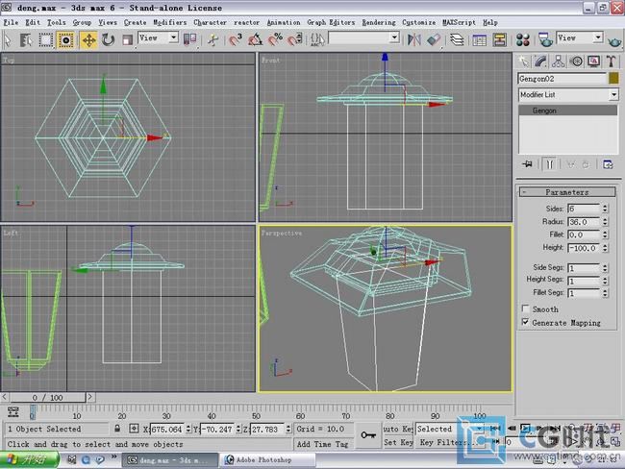
Task: Click Use Pivot Point Center icon
Action: 189,39
